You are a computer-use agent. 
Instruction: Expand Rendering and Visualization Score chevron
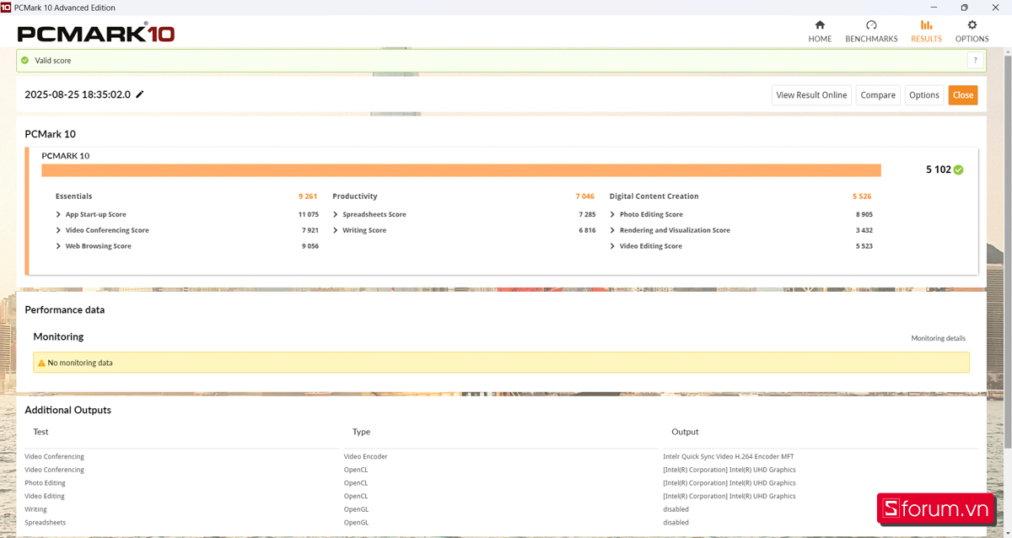pos(612,230)
